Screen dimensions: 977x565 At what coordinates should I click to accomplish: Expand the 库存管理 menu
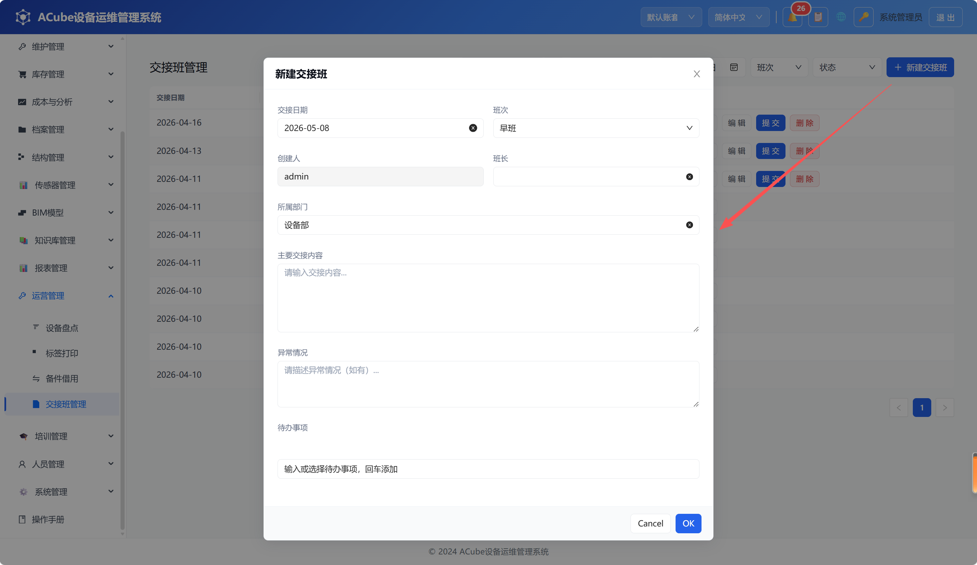pos(62,74)
